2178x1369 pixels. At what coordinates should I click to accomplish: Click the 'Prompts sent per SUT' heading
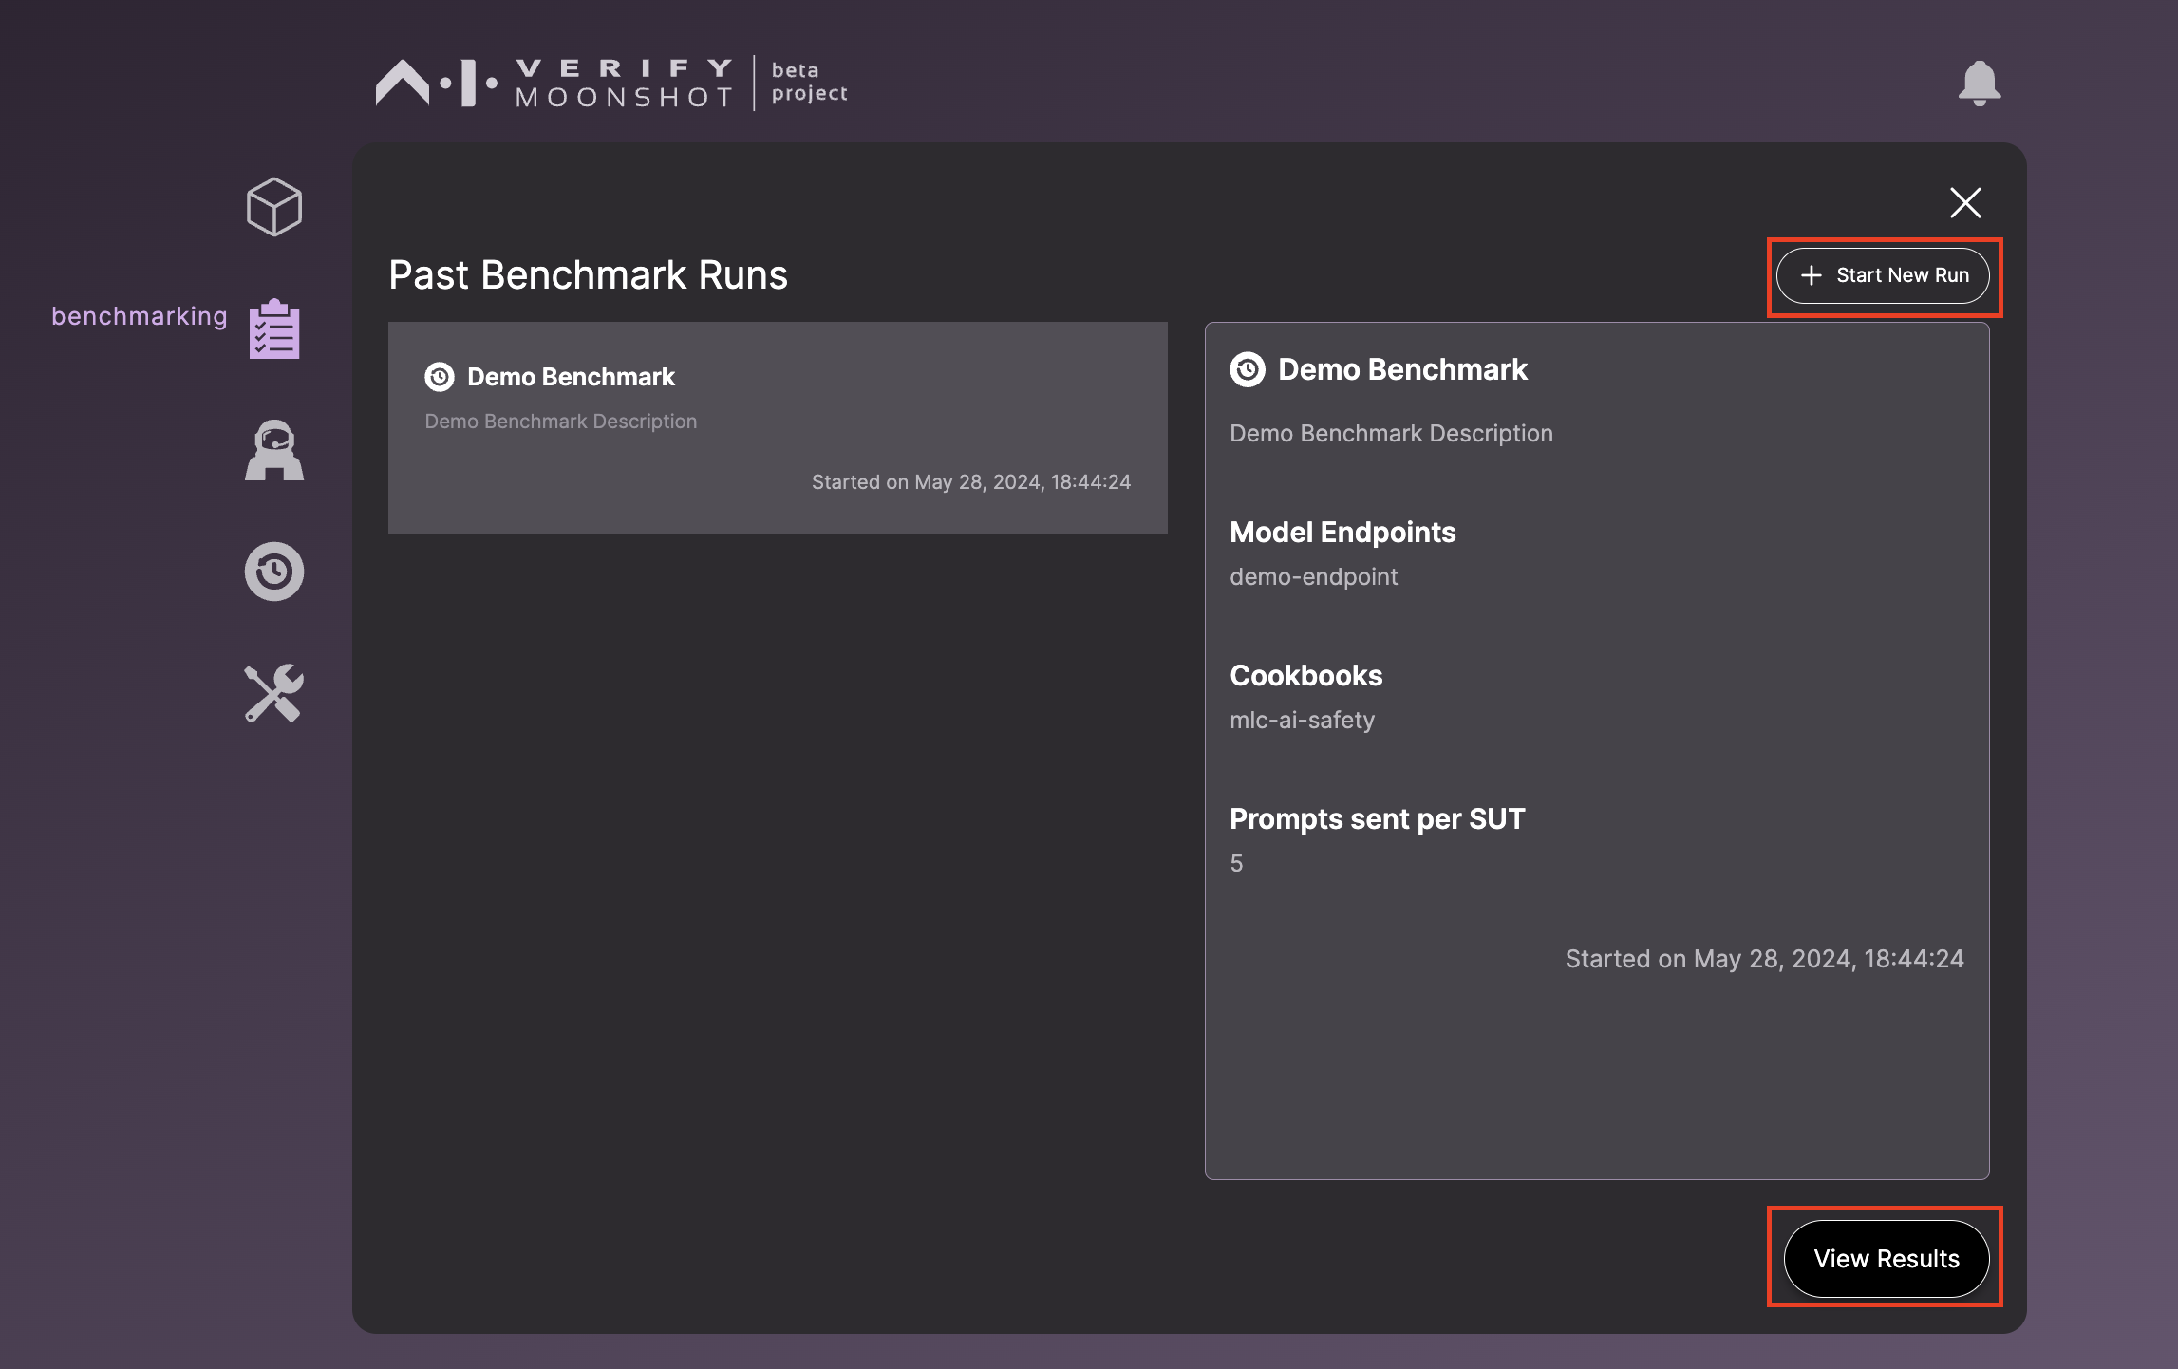point(1377,819)
